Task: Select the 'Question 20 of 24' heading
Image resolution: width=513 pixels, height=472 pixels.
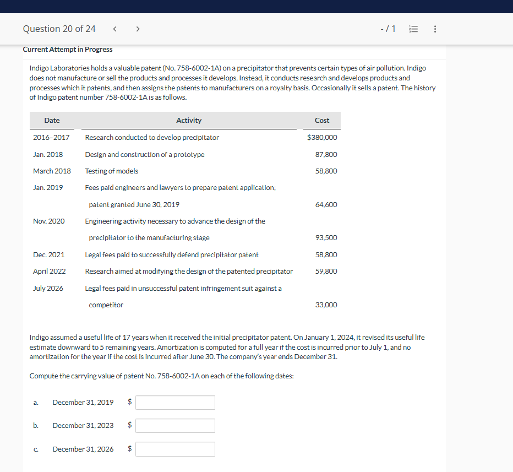Action: 59,29
